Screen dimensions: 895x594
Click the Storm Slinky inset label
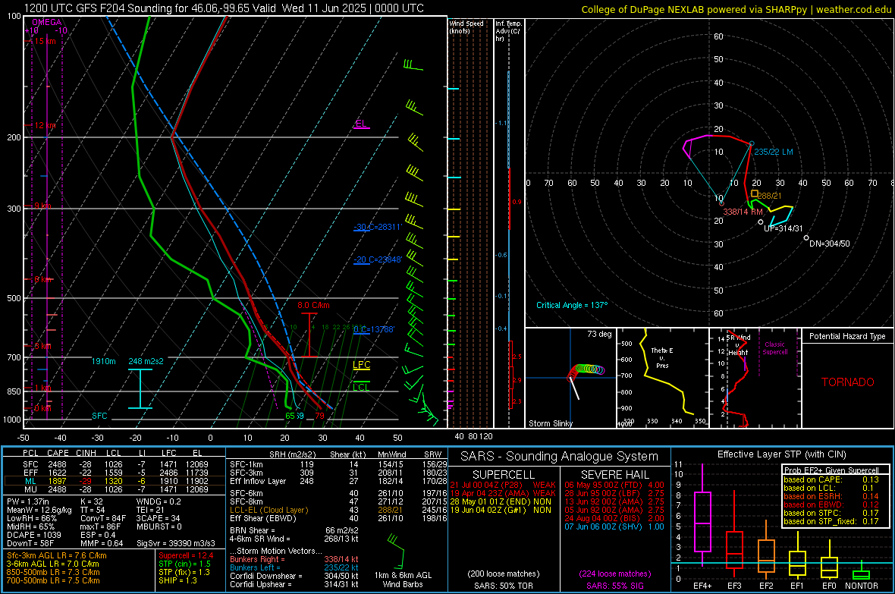(550, 423)
